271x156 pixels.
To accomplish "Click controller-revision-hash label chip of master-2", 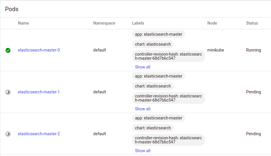I will [x=169, y=140].
